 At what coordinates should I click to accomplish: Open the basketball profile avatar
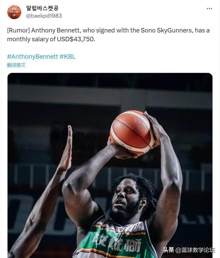click(x=14, y=12)
